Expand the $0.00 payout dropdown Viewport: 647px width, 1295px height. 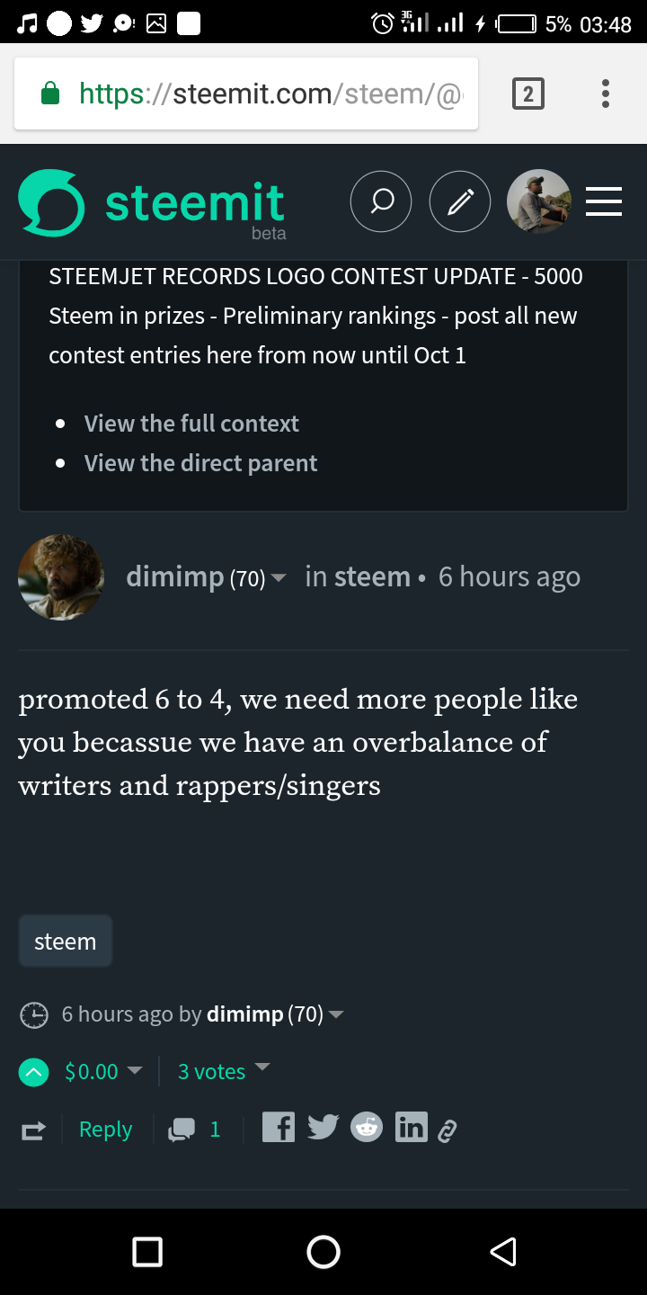(x=103, y=1071)
